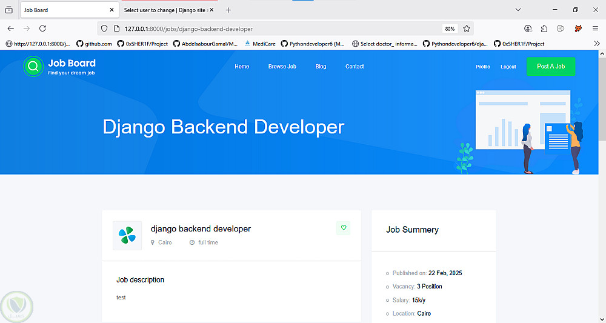The height and width of the screenshot is (323, 606).
Task: Open the AbdelsabourGamal bookmark
Action: [x=205, y=44]
